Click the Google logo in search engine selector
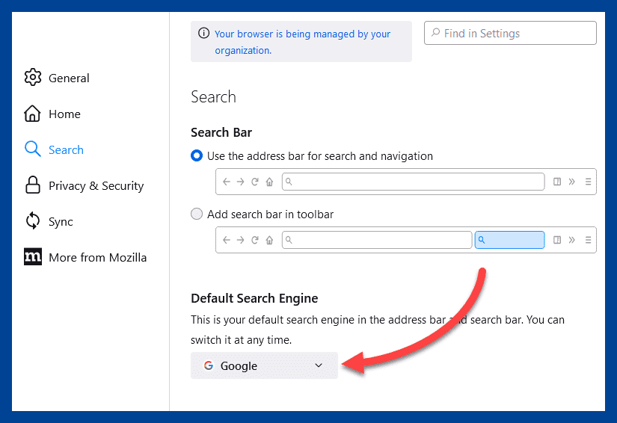This screenshot has width=617, height=423. click(x=209, y=365)
